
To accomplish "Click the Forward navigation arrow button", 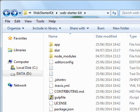I will (14, 13).
